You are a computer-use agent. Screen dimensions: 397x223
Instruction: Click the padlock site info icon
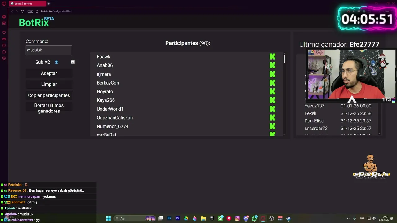[37, 11]
